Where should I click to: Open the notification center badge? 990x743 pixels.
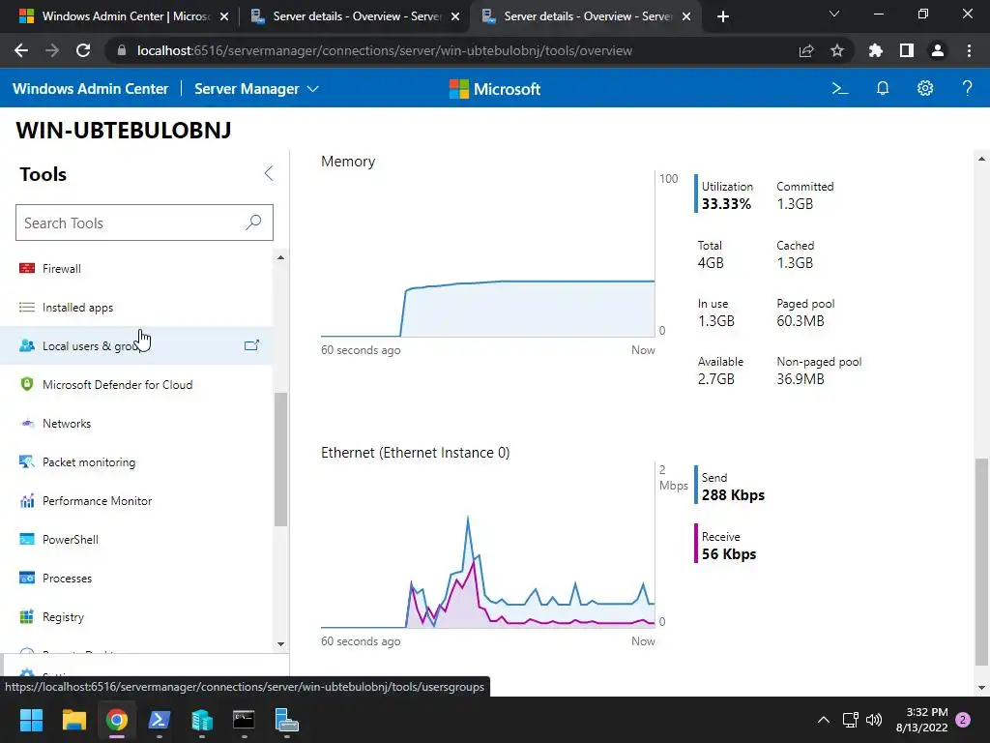click(x=963, y=720)
